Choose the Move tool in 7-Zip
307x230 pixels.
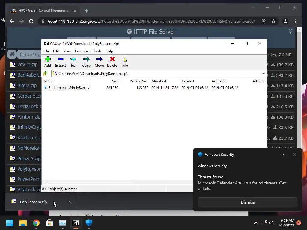pos(99,62)
